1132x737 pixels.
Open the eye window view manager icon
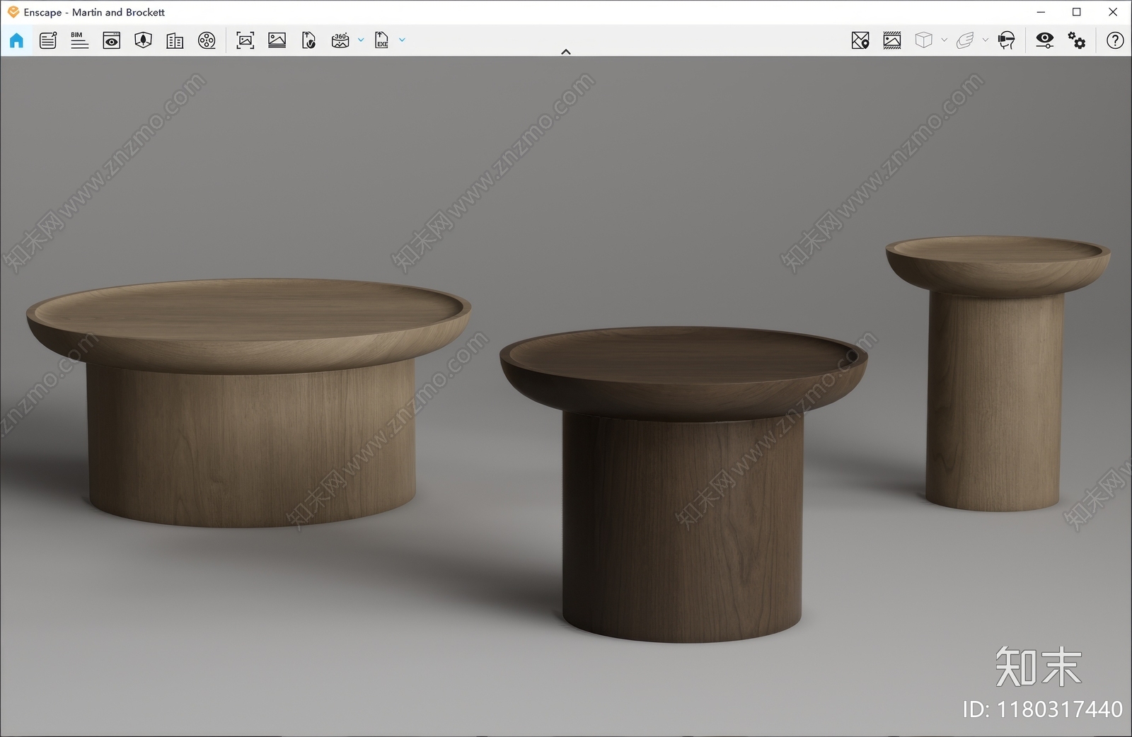[x=111, y=40]
